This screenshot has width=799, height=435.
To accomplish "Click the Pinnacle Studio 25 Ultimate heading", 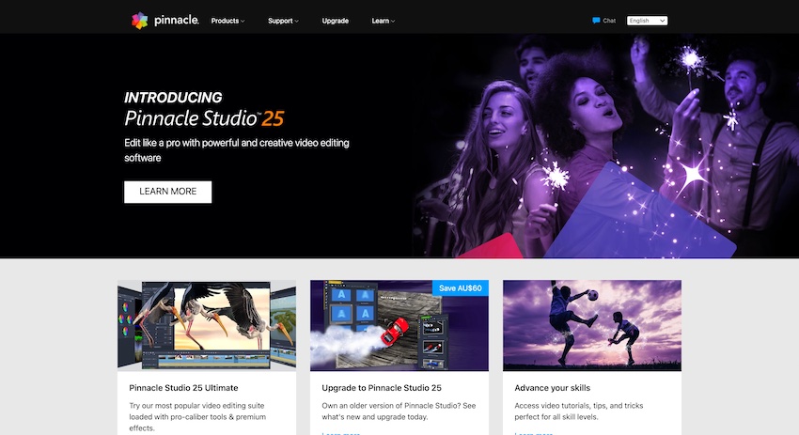I will point(183,388).
